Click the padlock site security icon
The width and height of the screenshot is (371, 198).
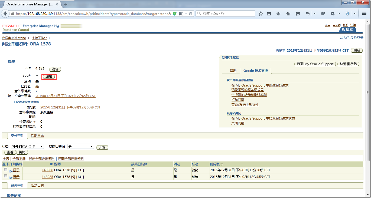13,14
